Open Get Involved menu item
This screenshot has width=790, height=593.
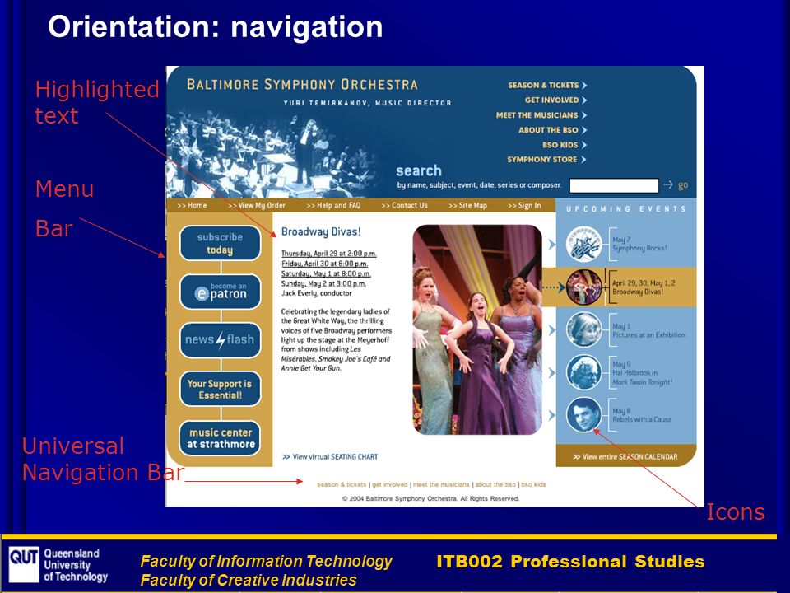(x=551, y=100)
